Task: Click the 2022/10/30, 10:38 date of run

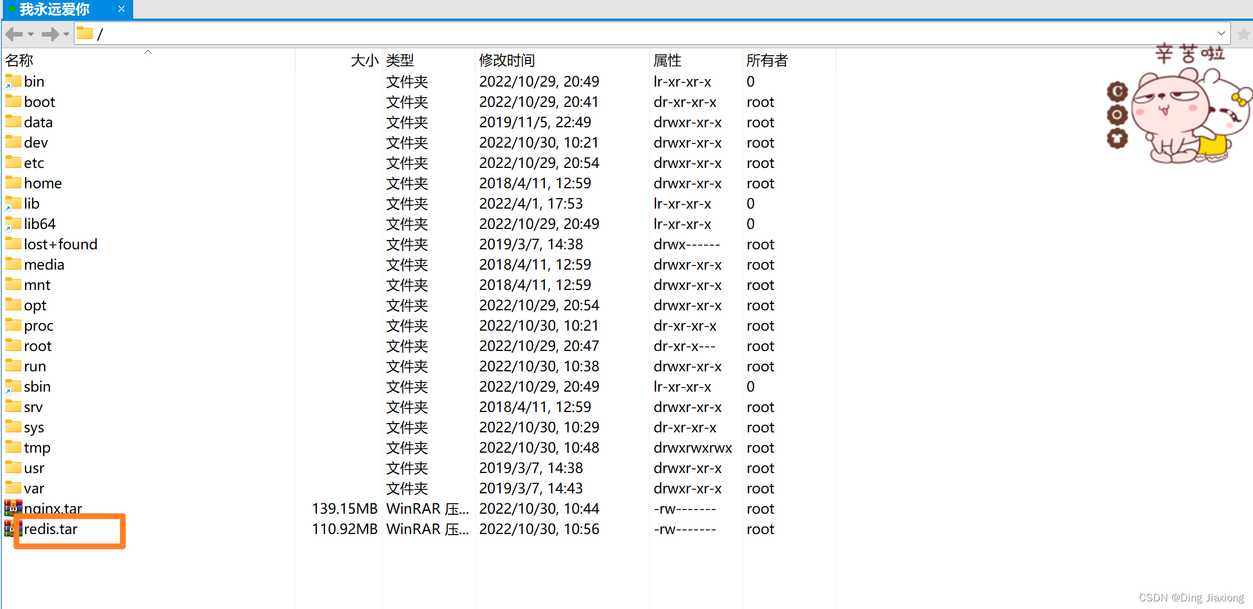Action: [x=539, y=366]
